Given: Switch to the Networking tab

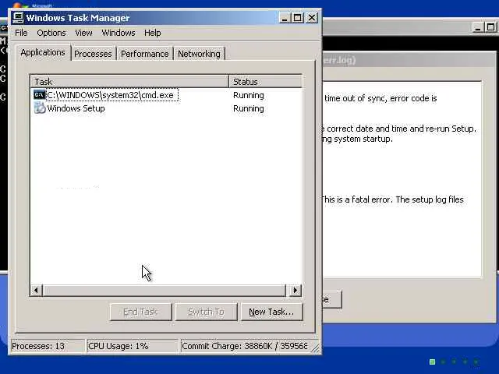Looking at the screenshot, I should 199,54.
